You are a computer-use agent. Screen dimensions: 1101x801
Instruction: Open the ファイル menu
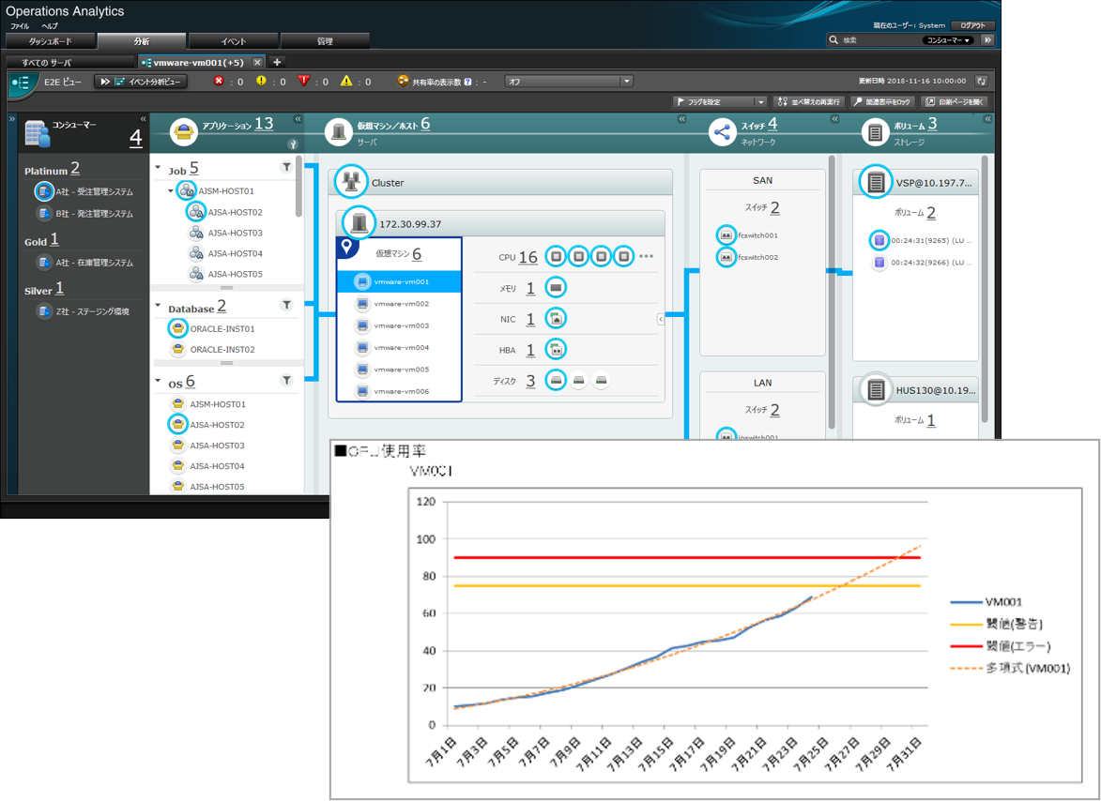tap(20, 26)
